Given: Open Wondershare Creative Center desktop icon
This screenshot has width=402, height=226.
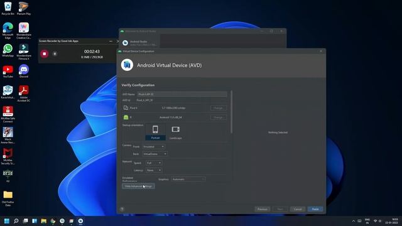Looking at the screenshot, I should (x=24, y=31).
